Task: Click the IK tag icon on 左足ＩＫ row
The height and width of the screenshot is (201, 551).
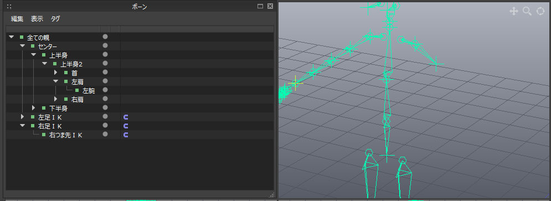Action: pos(126,117)
